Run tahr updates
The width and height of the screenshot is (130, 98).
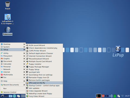pyautogui.click(x=44, y=88)
